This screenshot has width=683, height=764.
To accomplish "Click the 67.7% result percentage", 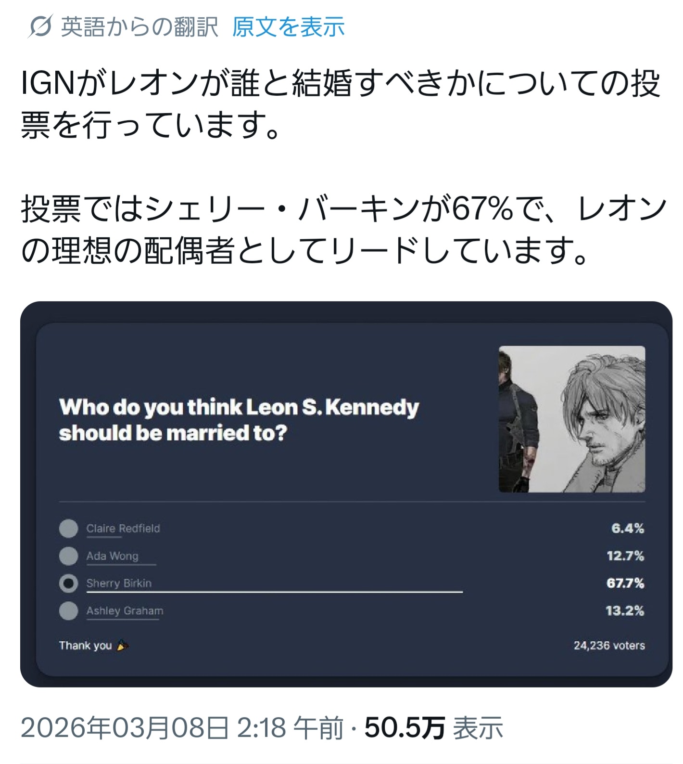I will click(625, 583).
